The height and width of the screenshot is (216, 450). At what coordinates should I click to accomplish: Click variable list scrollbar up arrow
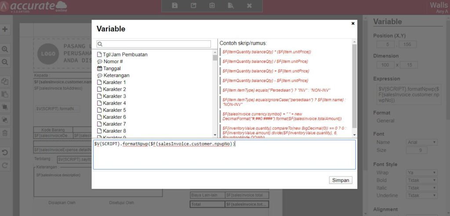(x=215, y=52)
